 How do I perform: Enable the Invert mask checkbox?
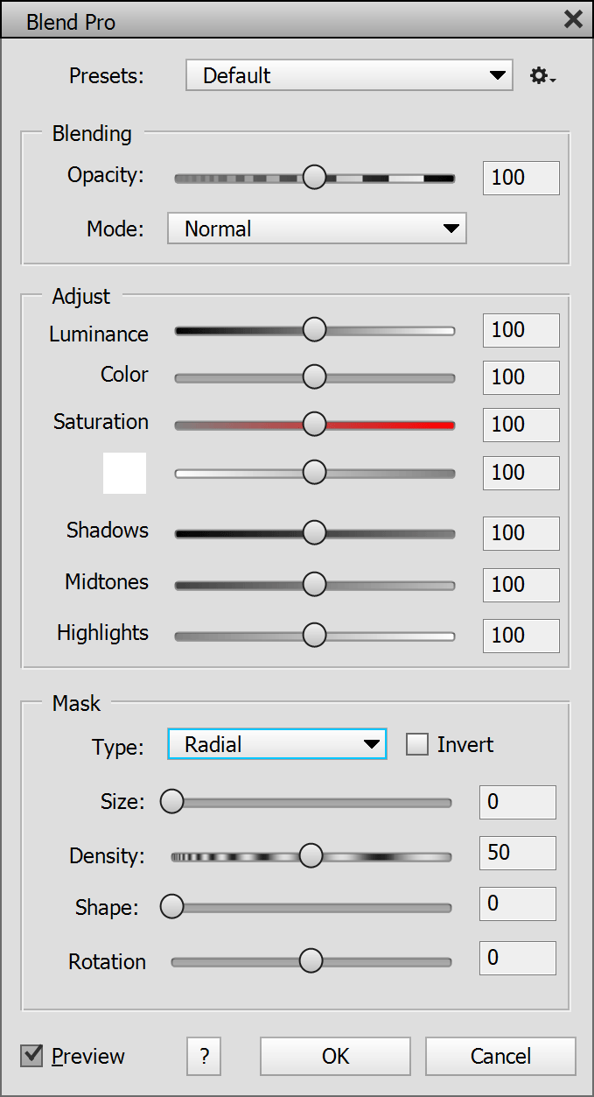[x=417, y=744]
